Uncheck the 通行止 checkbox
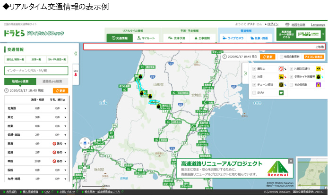This screenshot has width=328, height=196. 254,68
